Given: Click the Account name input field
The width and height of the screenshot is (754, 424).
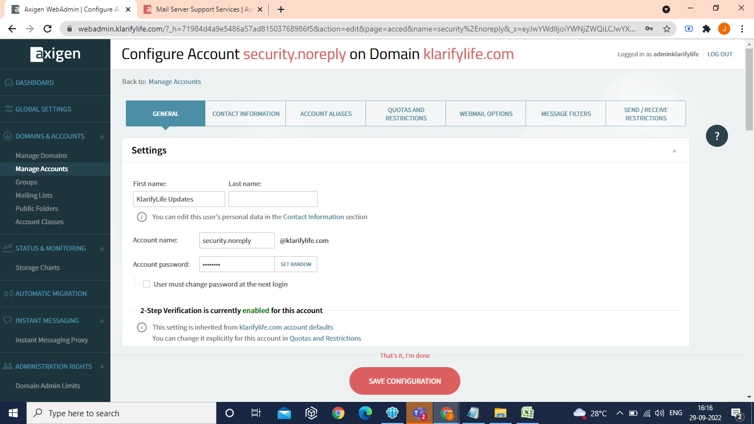Looking at the screenshot, I should click(x=237, y=241).
